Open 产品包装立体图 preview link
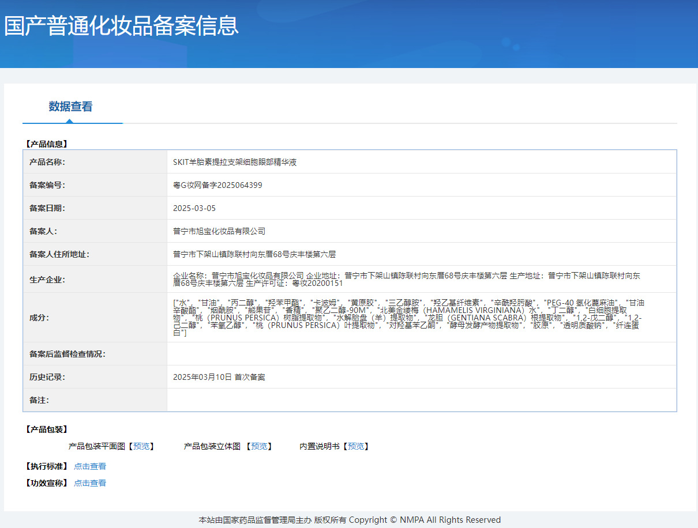Image resolution: width=698 pixels, height=528 pixels. (x=258, y=446)
